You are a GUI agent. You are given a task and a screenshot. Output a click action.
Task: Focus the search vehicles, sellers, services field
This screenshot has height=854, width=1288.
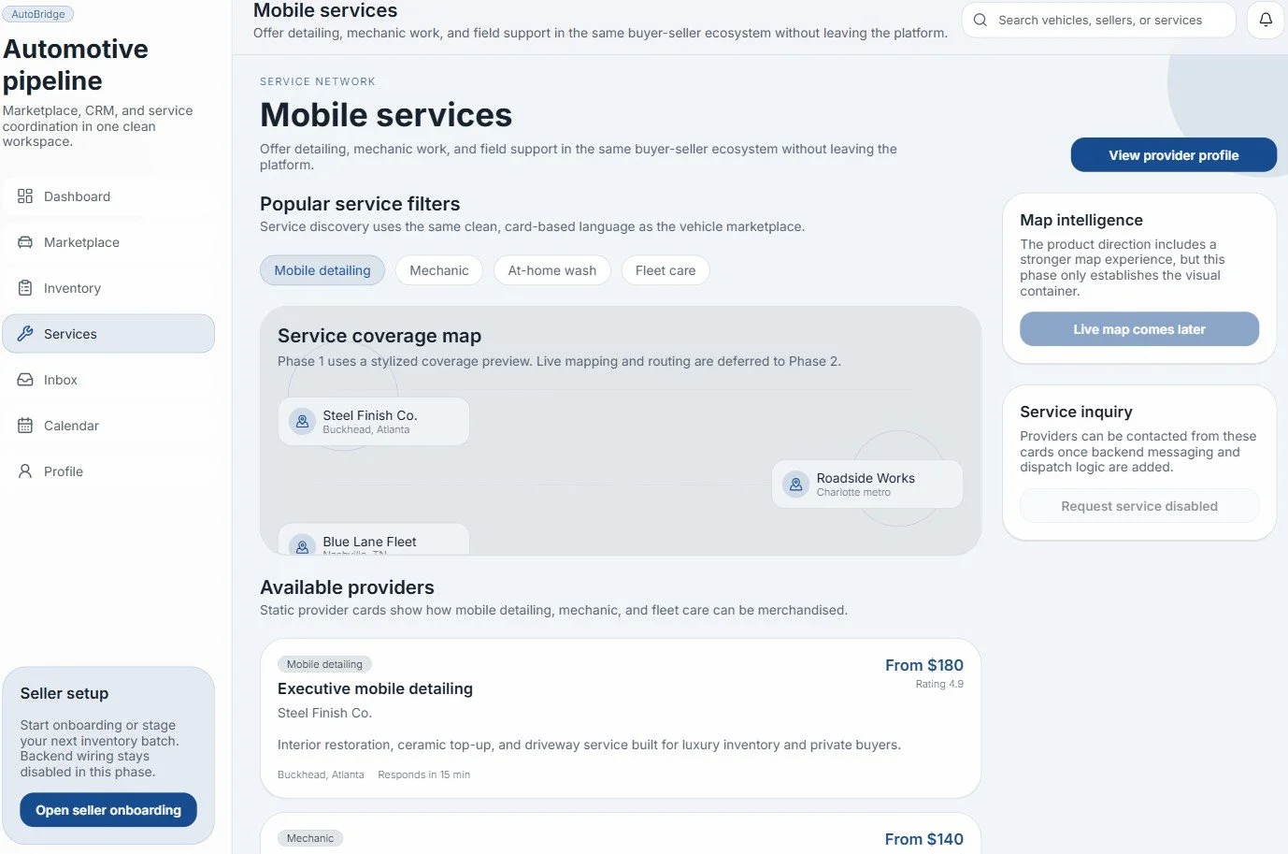(x=1099, y=20)
